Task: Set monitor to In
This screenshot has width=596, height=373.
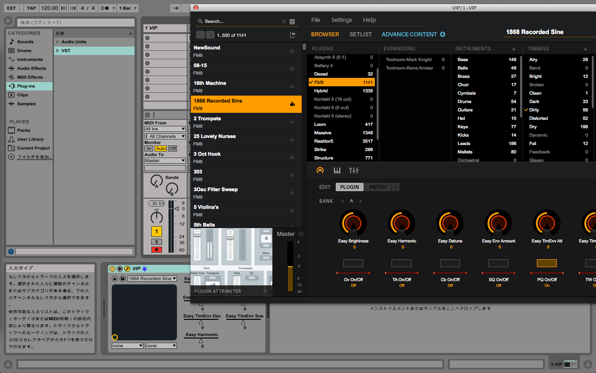Action: pyautogui.click(x=149, y=148)
